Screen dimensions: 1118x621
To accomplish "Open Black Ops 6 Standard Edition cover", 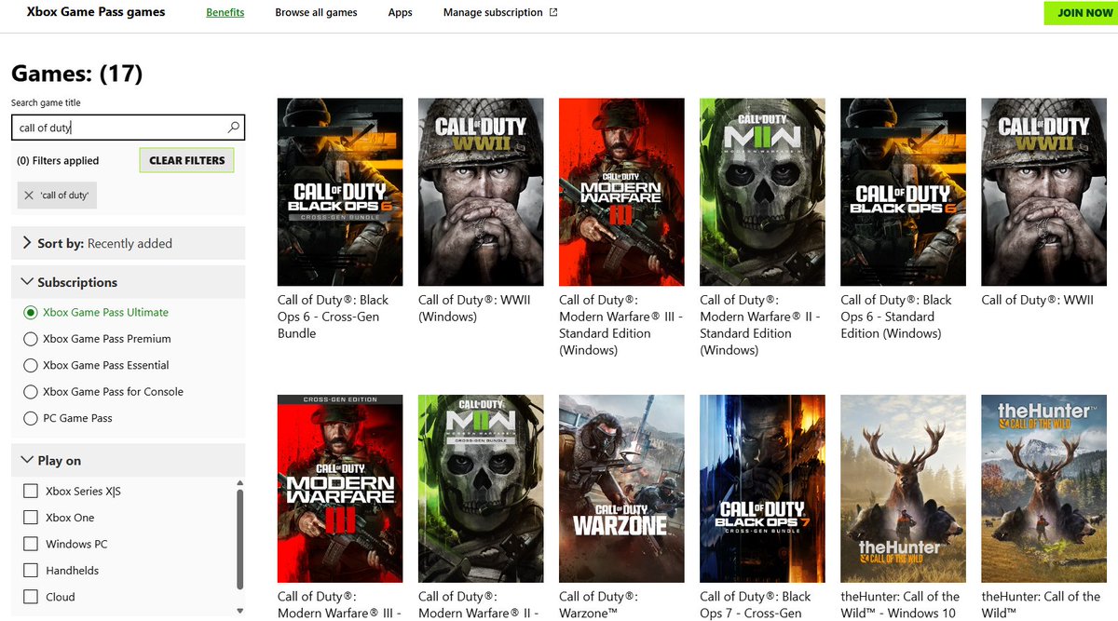I will coord(903,192).
